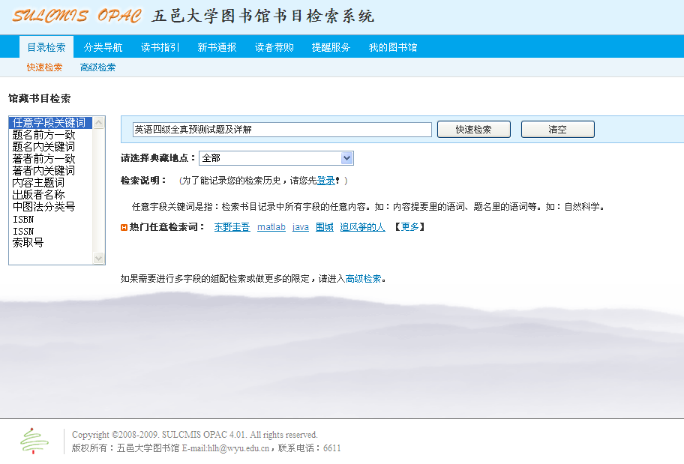Select 著者内关键词 option
Image resolution: width=684 pixels, height=464 pixels.
50,170
